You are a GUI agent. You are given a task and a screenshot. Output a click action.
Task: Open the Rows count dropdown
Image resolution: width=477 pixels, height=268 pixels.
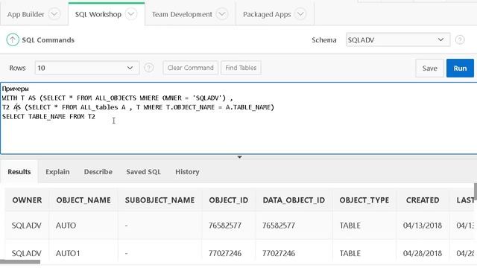[x=87, y=68]
